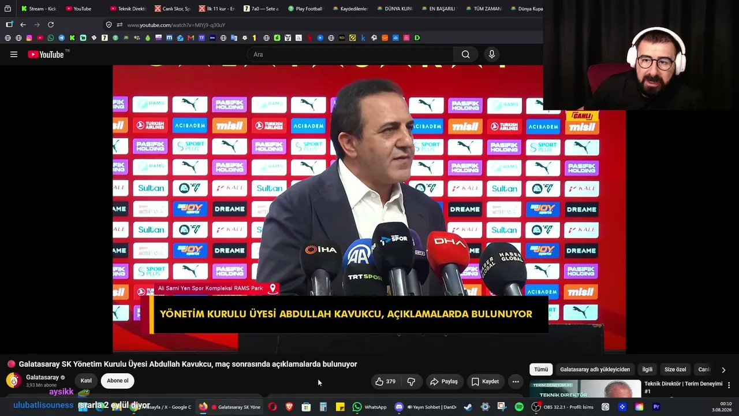Open Spotify from the taskbar
Screen dimensions: 739x416
(x=519, y=407)
